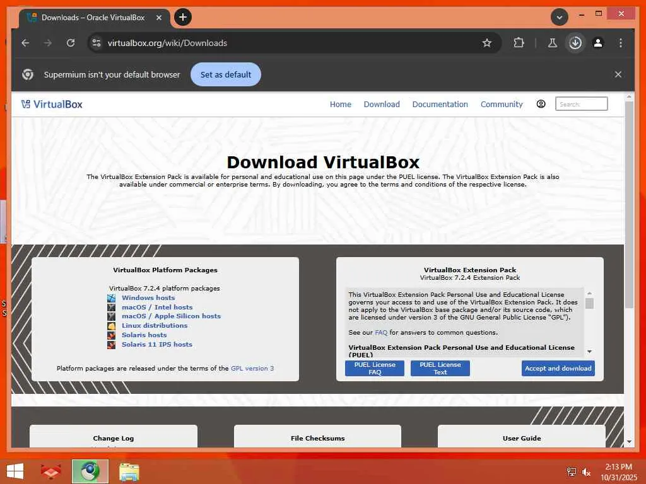The height and width of the screenshot is (484, 646).
Task: Click the muted volume tray icon
Action: tap(586, 472)
